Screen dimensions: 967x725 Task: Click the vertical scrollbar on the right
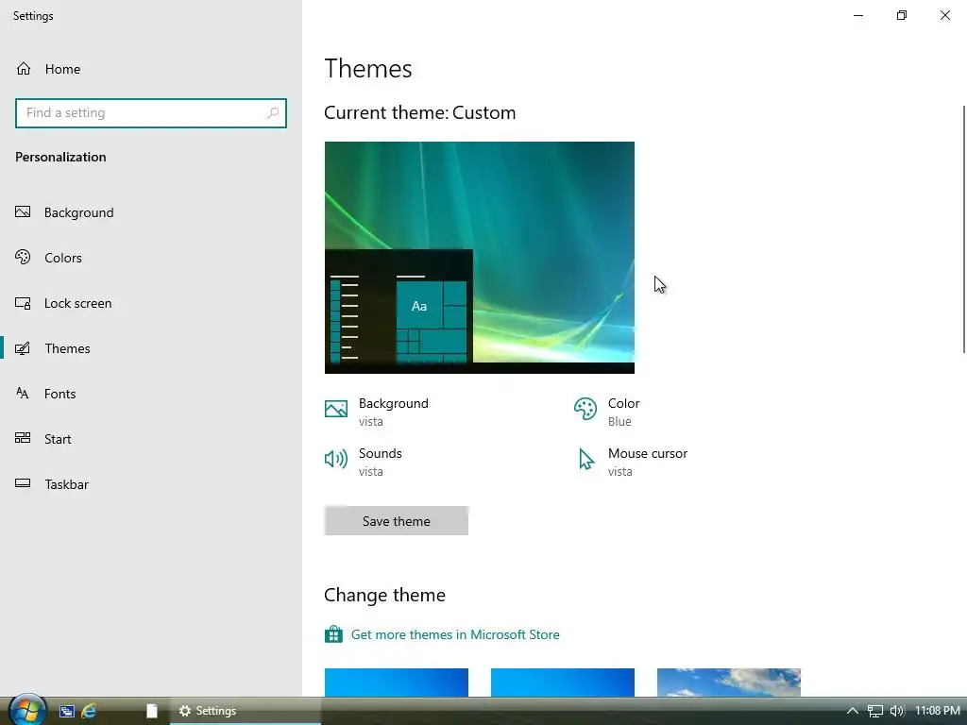pyautogui.click(x=964, y=228)
